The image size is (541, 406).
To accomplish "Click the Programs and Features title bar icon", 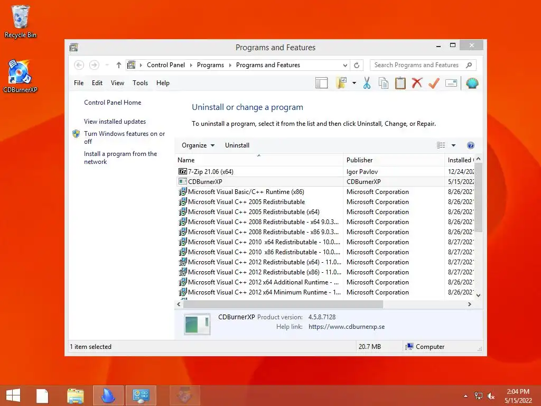I will coord(74,47).
